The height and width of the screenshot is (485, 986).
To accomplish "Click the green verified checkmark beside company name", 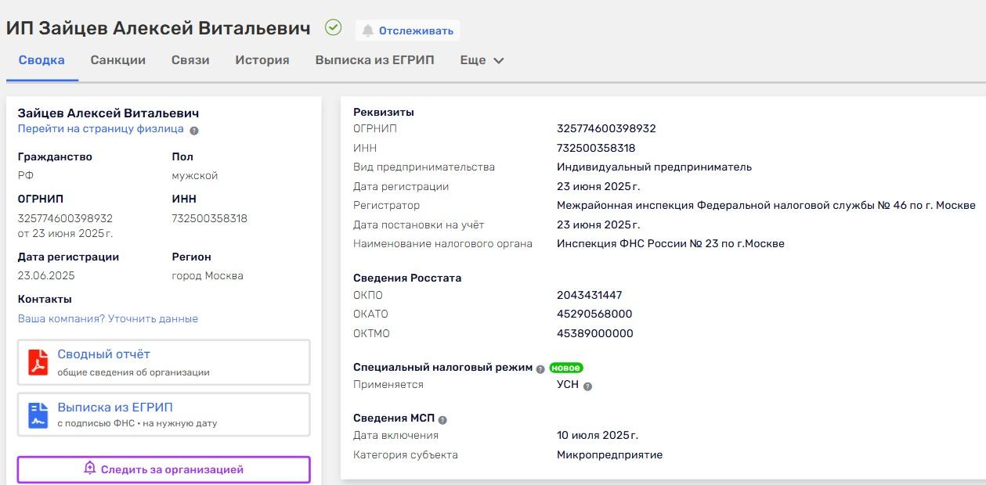I will click(x=333, y=30).
